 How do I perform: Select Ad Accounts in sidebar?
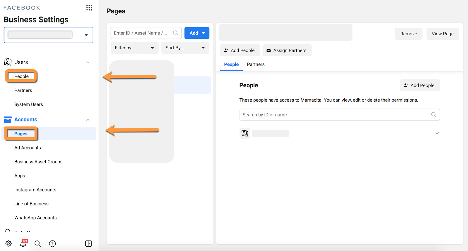point(27,148)
